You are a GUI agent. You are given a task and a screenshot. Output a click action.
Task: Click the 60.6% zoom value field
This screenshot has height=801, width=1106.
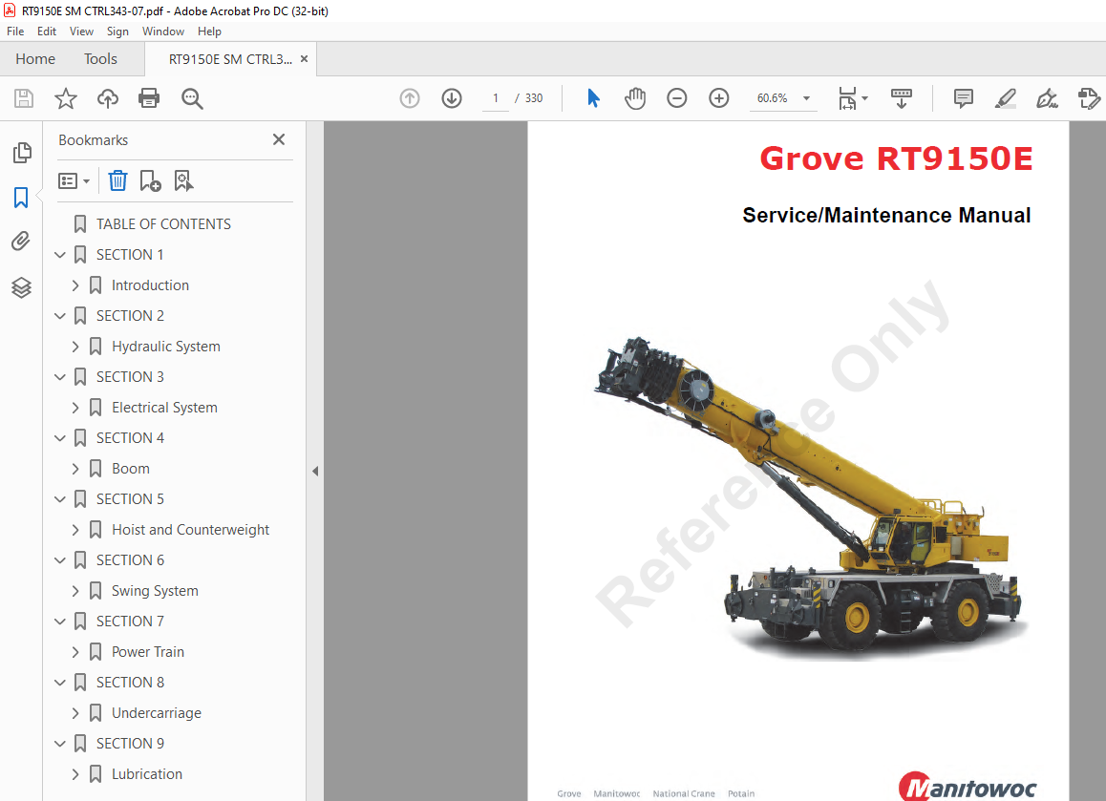(x=773, y=98)
